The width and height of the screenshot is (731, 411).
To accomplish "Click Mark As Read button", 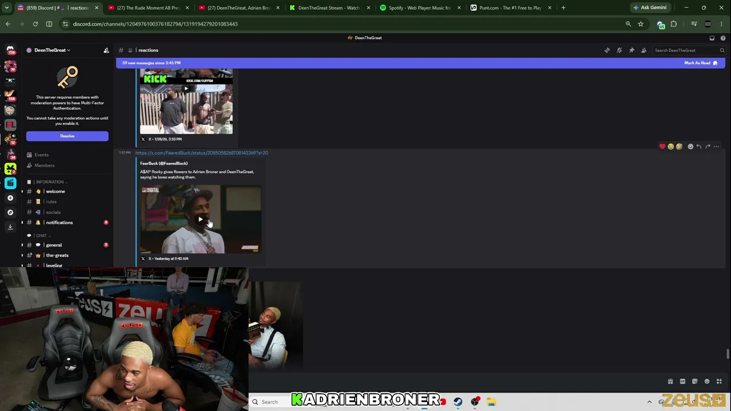I will (701, 63).
